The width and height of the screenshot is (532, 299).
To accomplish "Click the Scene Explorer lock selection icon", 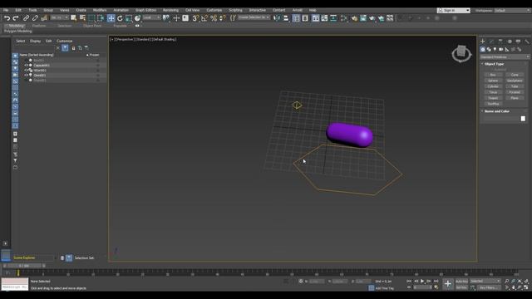I will pyautogui.click(x=73, y=48).
